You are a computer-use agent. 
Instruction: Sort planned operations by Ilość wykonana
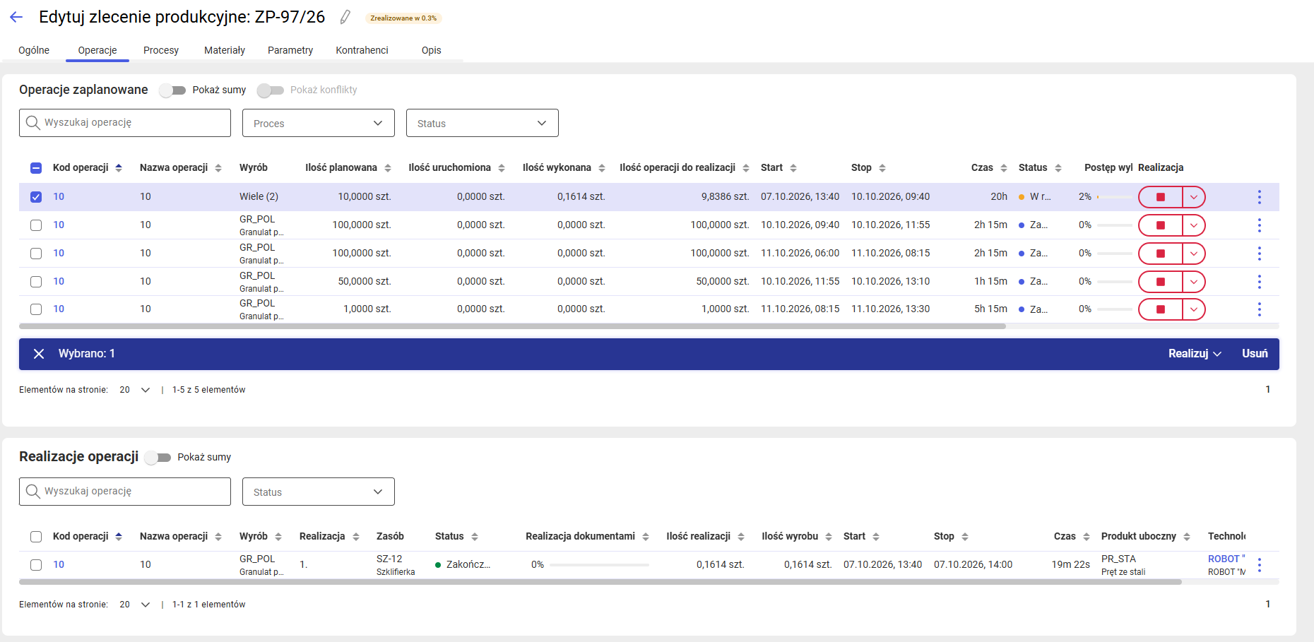602,168
